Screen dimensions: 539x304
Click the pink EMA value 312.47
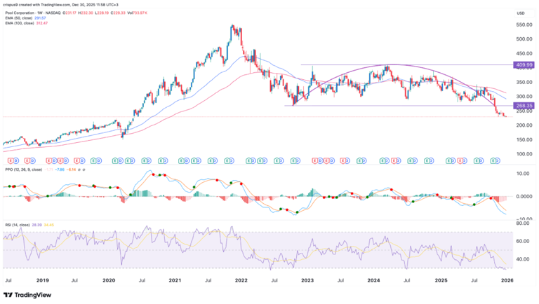(42, 23)
